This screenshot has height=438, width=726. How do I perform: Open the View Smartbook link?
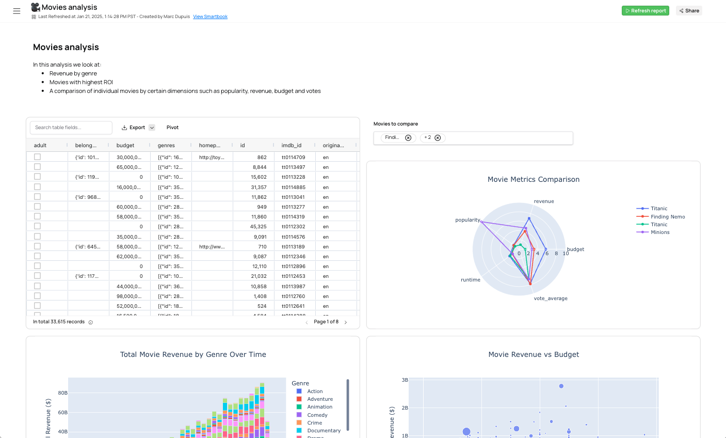[x=210, y=17]
